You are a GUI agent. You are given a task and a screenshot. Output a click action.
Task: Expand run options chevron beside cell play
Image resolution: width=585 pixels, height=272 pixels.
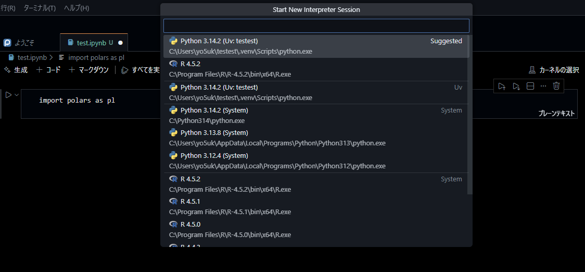click(17, 95)
